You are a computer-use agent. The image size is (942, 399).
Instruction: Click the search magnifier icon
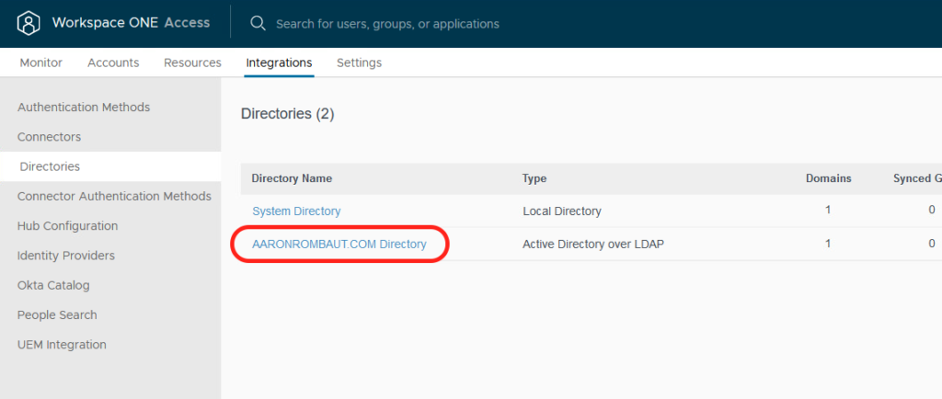(258, 23)
